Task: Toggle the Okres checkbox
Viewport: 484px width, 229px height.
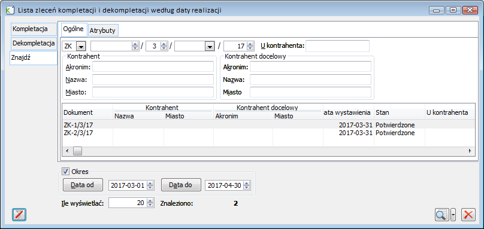Action: 65,171
